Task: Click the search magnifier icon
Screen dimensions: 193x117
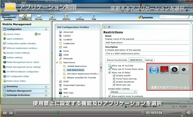Action: pos(188,17)
